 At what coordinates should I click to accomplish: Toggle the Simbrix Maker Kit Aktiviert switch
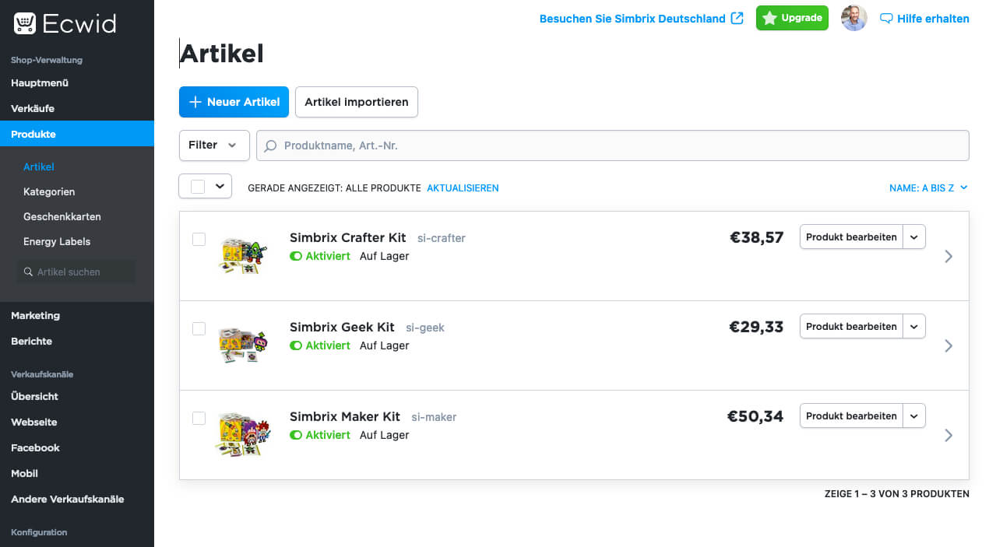pos(296,435)
